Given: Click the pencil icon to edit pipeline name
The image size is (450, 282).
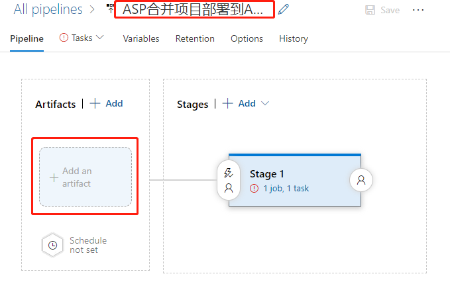Looking at the screenshot, I should point(284,9).
